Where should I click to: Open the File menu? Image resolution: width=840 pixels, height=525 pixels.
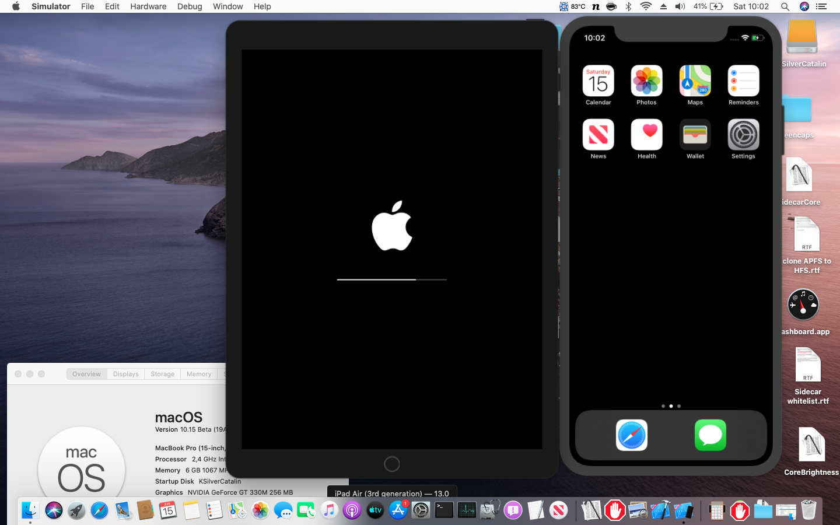pos(87,6)
